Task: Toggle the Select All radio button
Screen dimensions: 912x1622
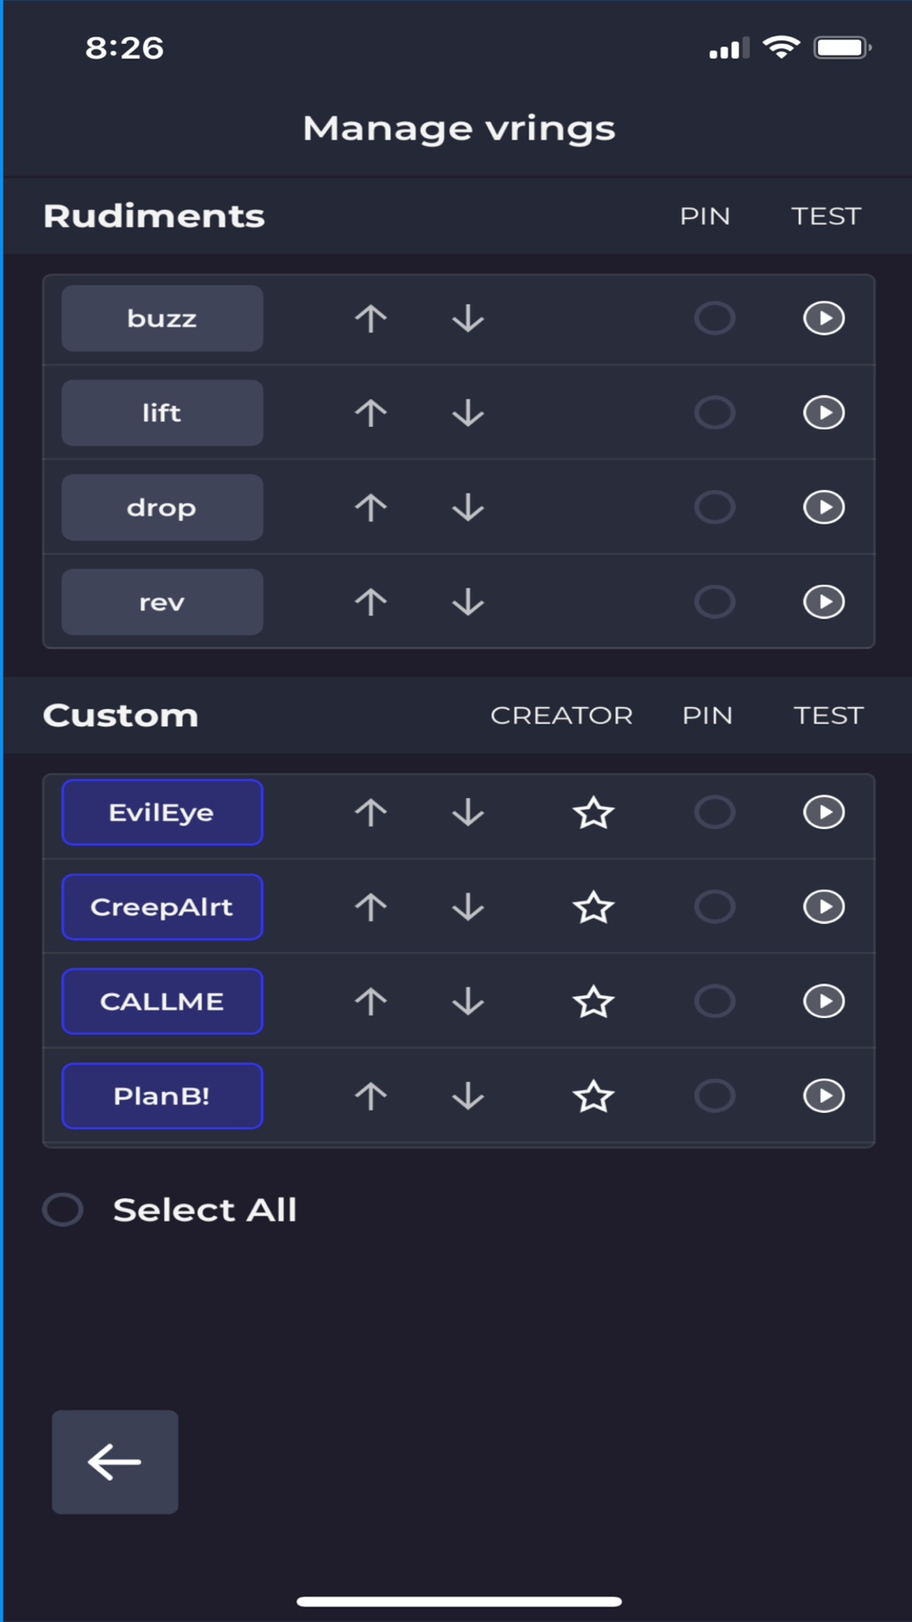Action: tap(64, 1210)
